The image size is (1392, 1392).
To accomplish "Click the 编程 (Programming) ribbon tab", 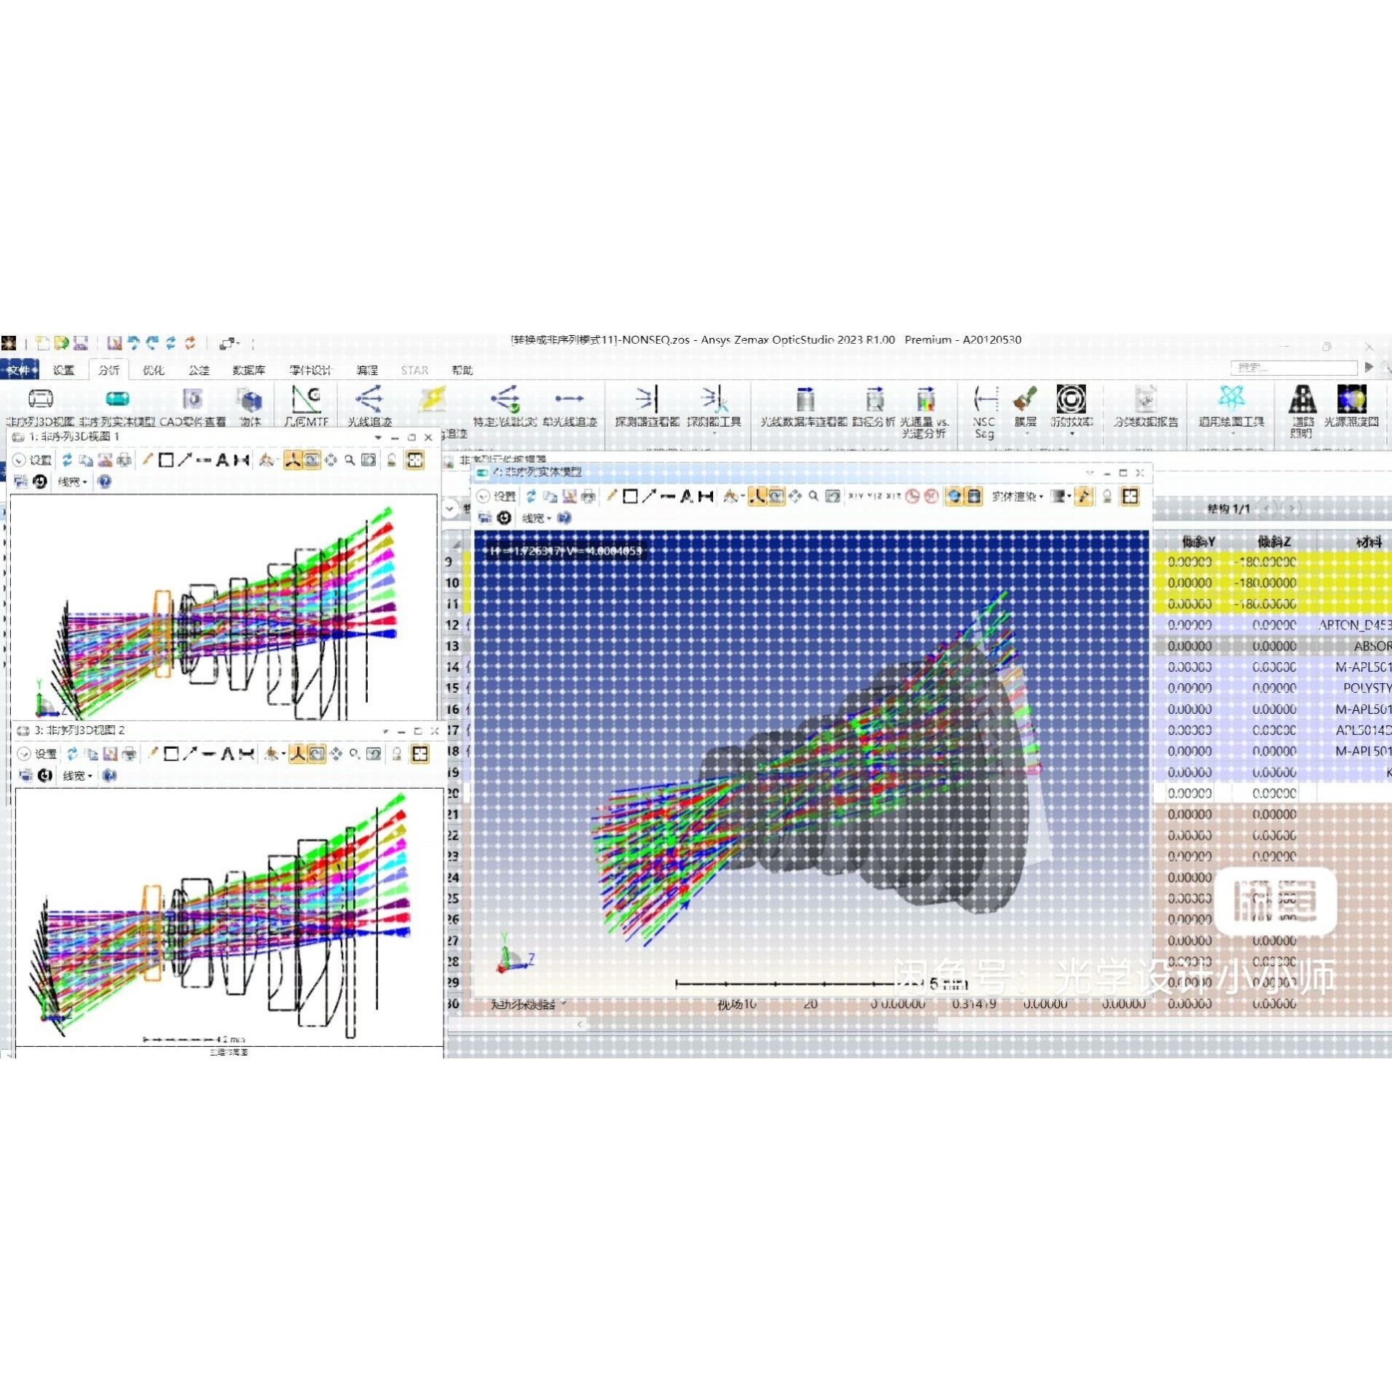I will click(x=366, y=370).
